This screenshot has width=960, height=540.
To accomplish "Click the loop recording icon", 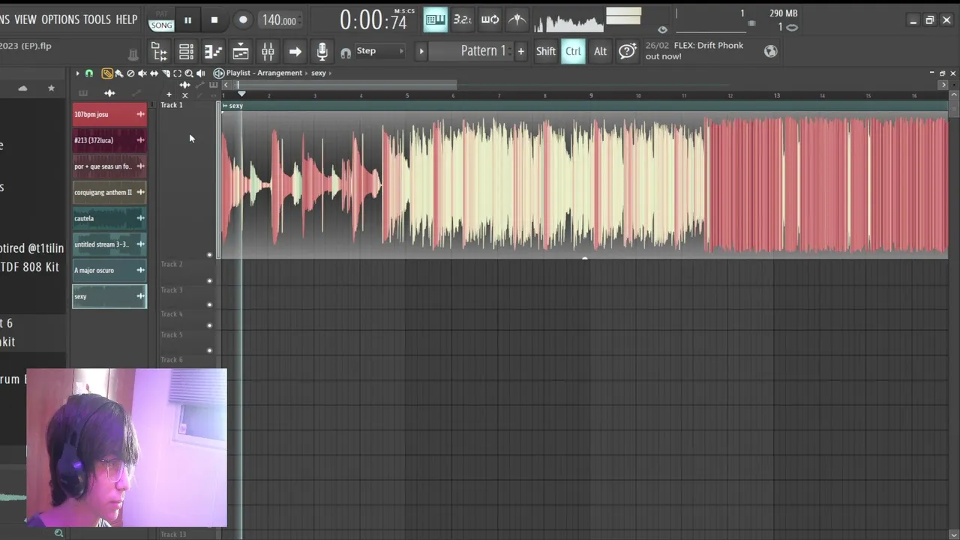I will [x=490, y=19].
